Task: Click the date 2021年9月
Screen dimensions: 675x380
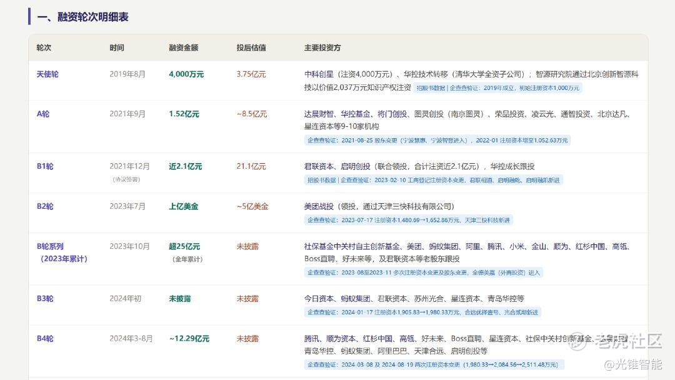Action: point(127,114)
